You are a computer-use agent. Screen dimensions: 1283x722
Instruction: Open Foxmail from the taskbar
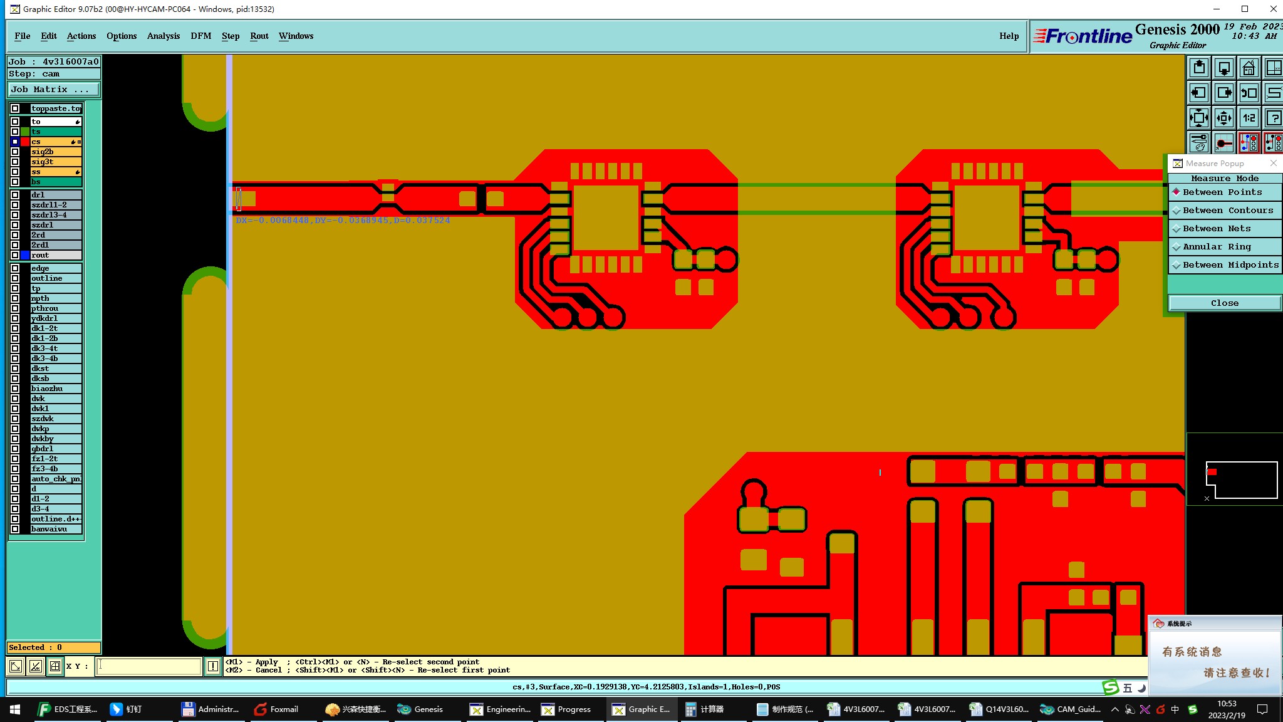[x=276, y=709]
